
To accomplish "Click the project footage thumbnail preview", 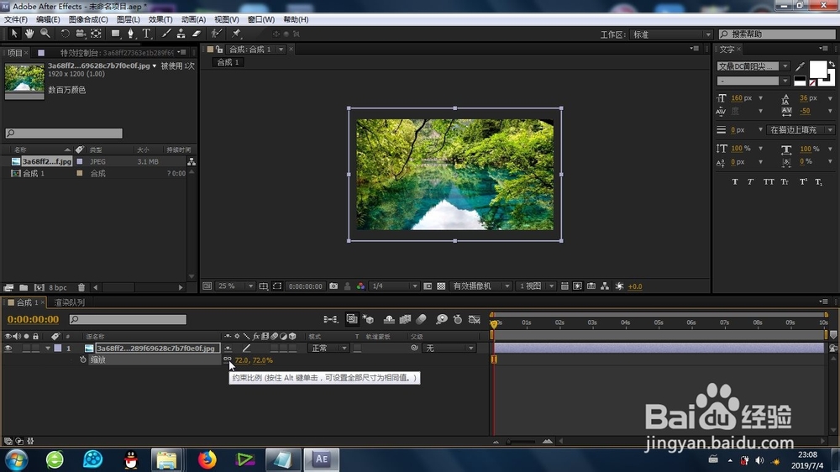I will click(24, 81).
